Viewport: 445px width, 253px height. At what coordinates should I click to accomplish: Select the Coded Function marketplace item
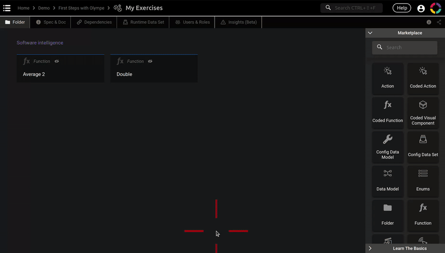(x=388, y=112)
